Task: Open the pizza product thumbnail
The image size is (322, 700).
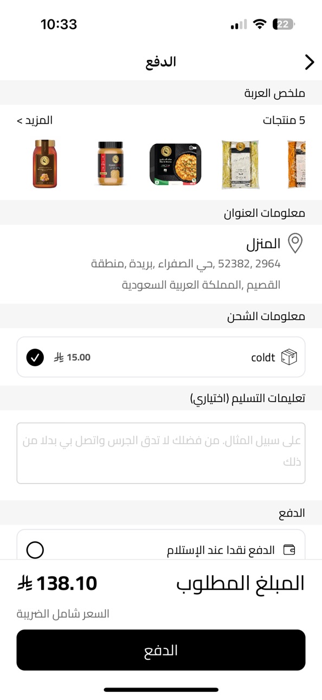Action: pyautogui.click(x=175, y=164)
